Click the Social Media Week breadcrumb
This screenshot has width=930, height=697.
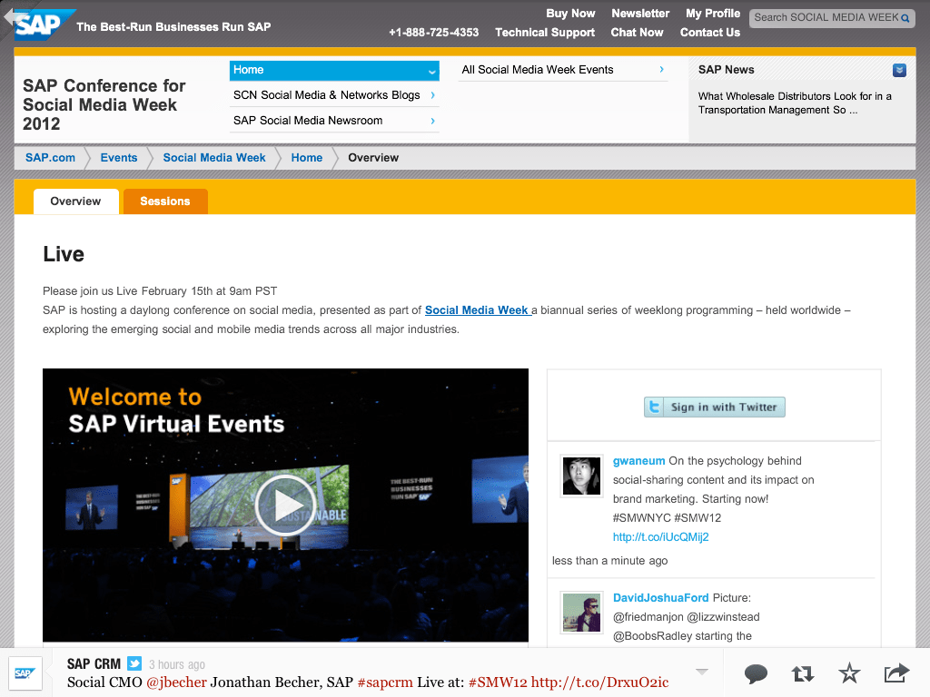pyautogui.click(x=214, y=158)
